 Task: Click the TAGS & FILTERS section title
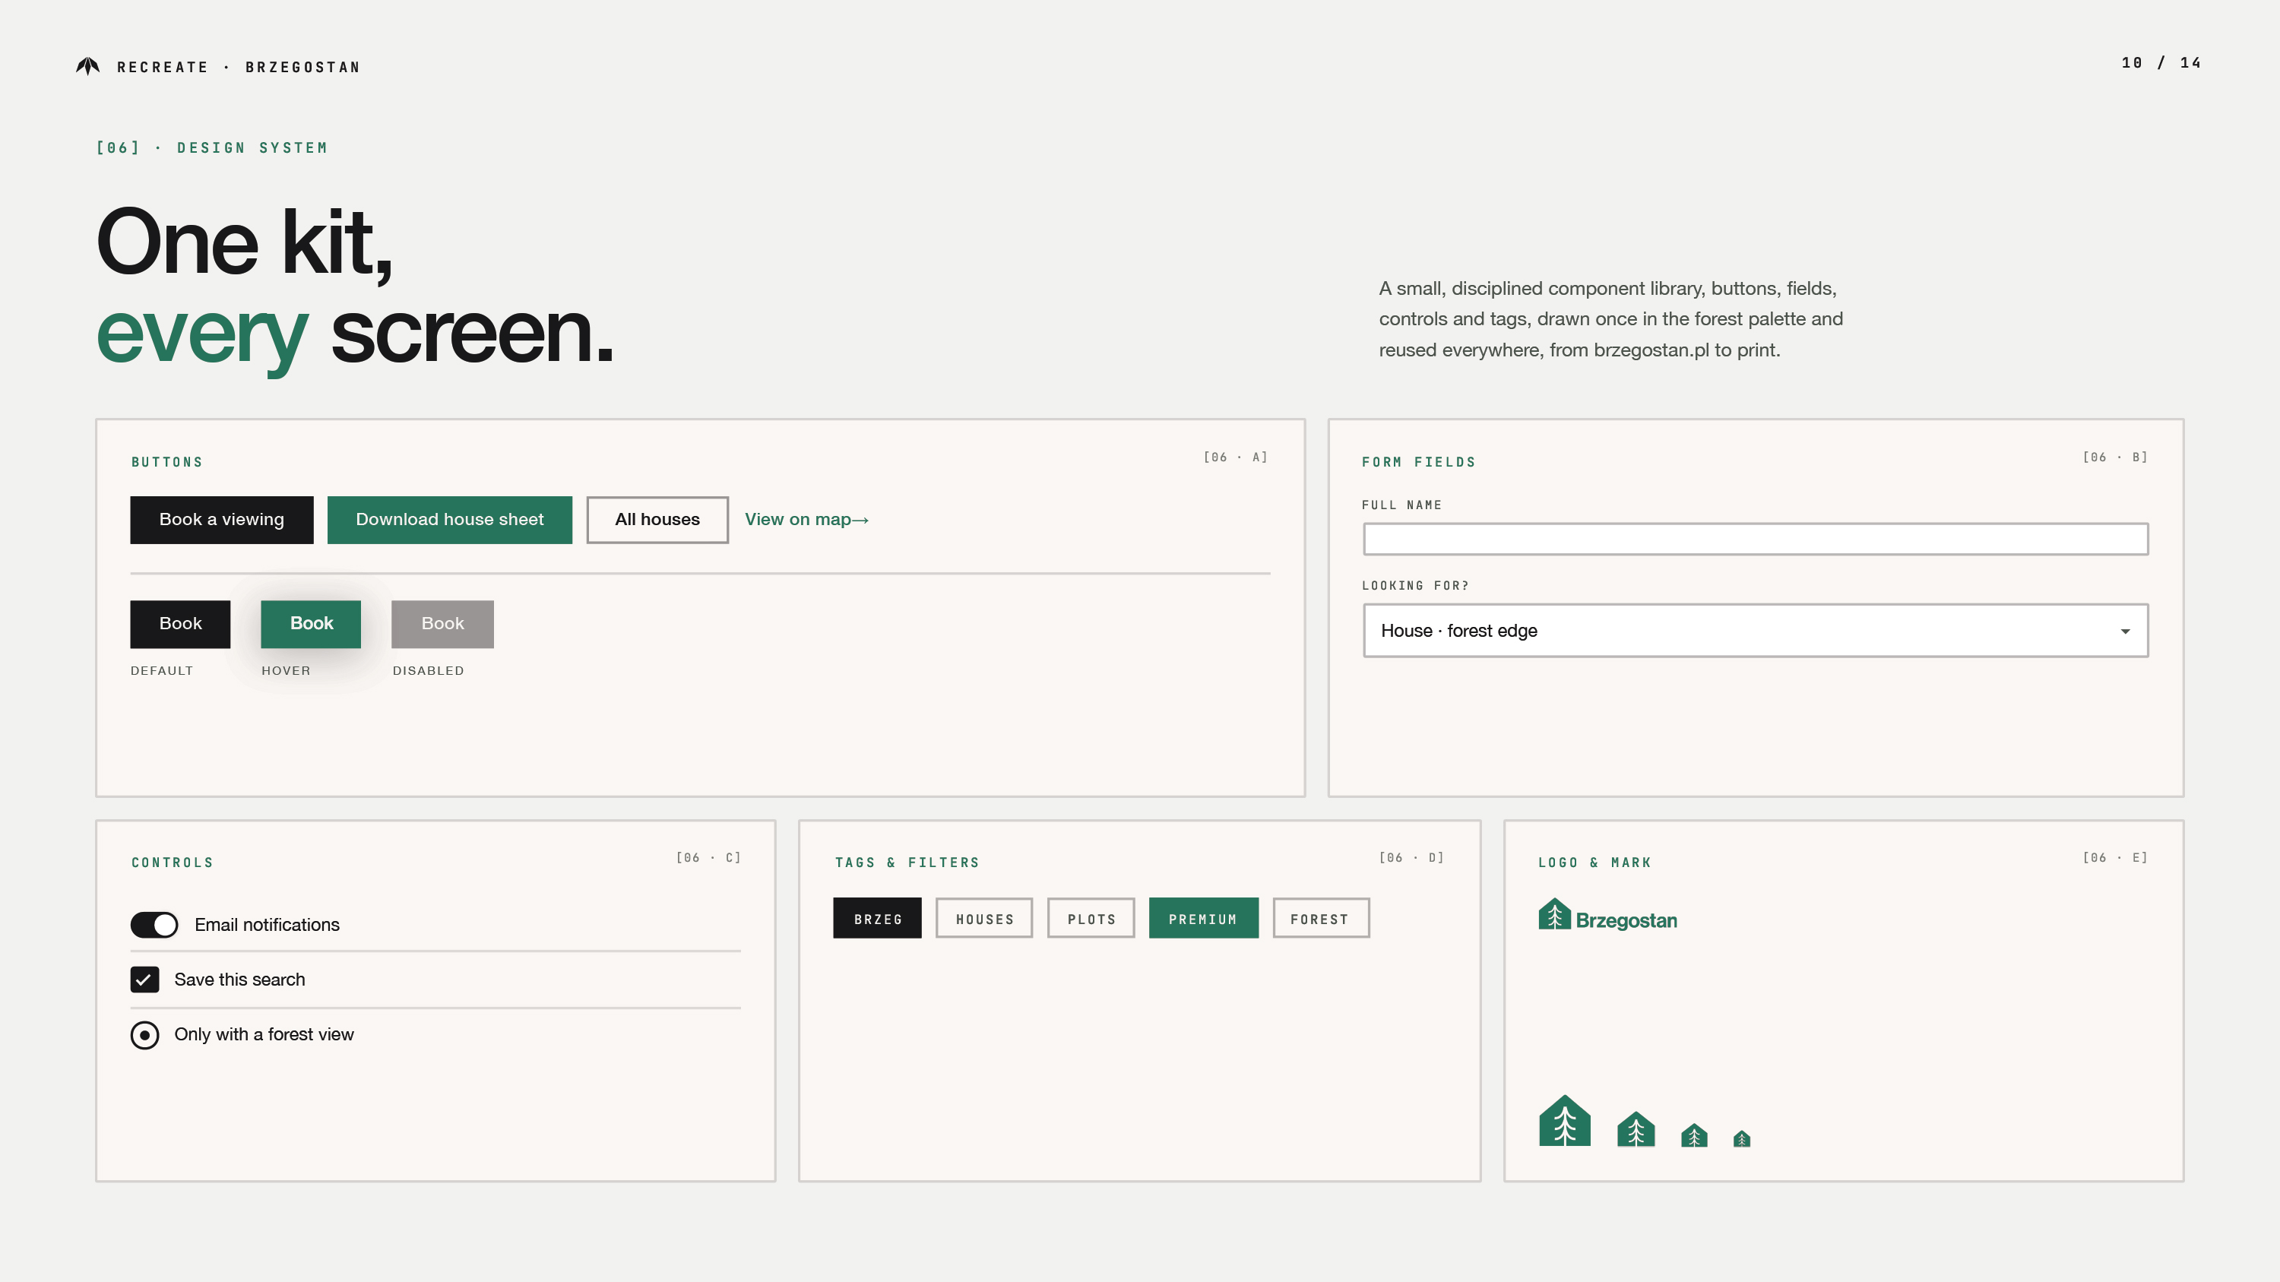point(907,863)
